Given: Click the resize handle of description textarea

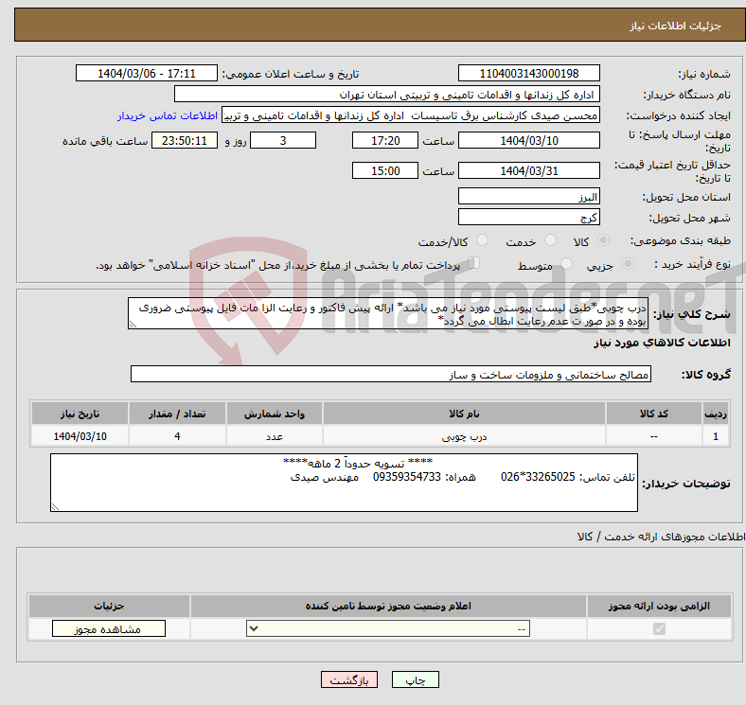Looking at the screenshot, I should [x=133, y=325].
